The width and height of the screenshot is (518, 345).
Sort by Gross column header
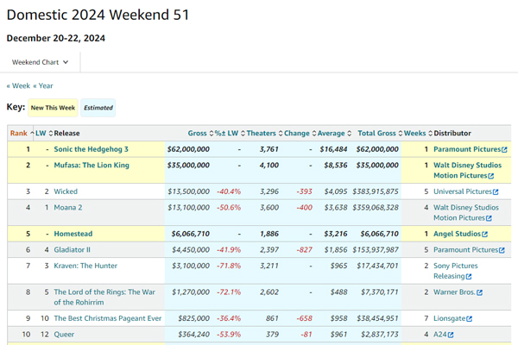pos(200,133)
